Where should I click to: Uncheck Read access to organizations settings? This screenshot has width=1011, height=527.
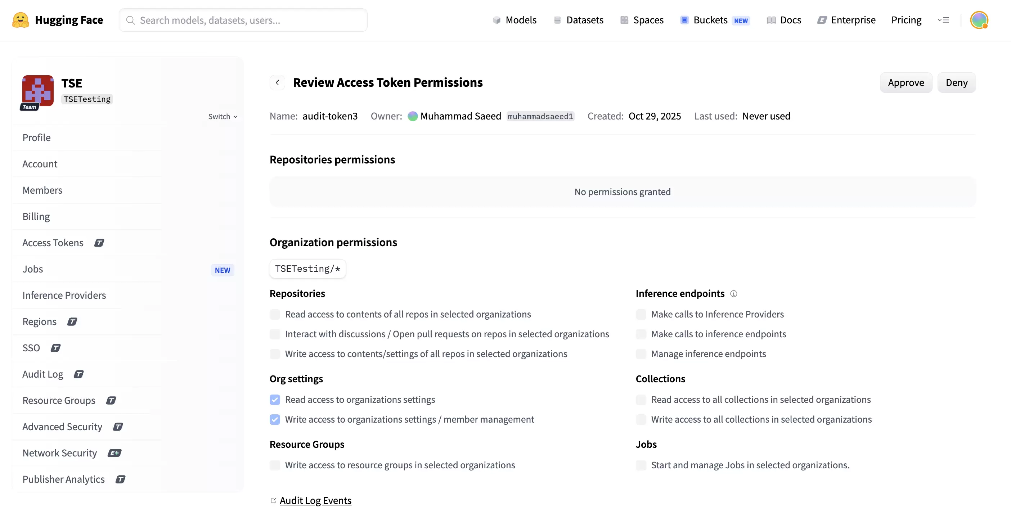pos(275,400)
